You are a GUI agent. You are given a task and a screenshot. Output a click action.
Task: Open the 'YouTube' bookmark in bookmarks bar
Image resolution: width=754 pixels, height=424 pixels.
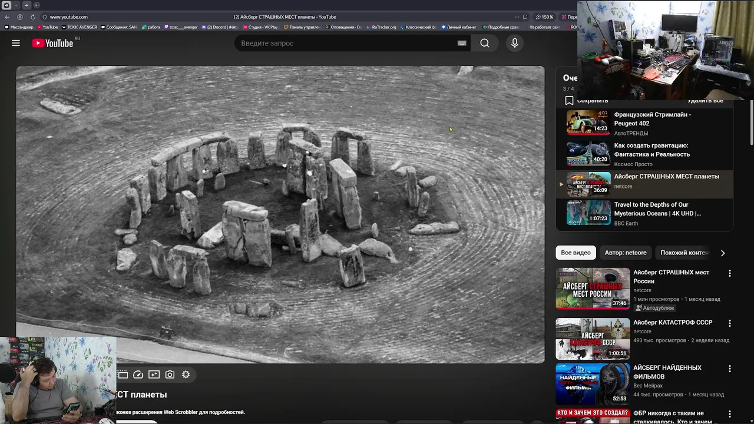47,27
